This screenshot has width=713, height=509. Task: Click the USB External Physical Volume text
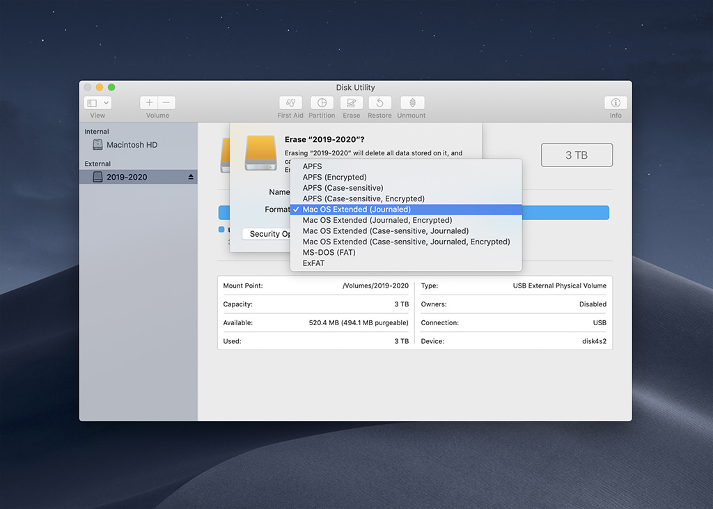click(559, 285)
